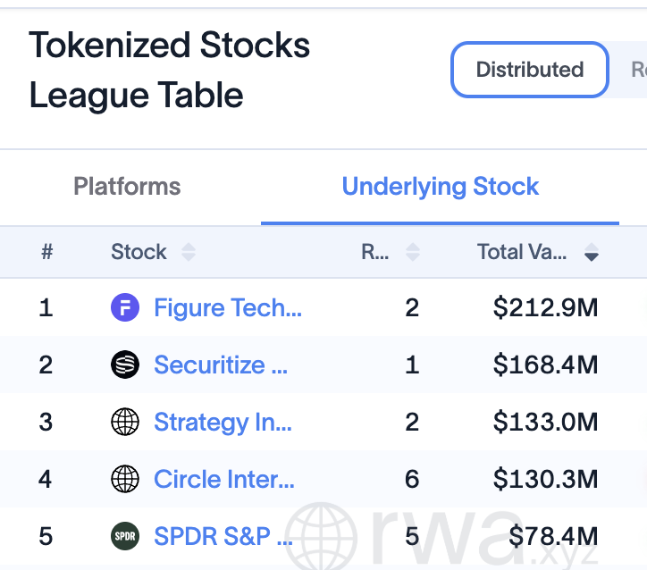The height and width of the screenshot is (570, 647).
Task: Sort table by Stock column arrows
Action: (x=189, y=252)
